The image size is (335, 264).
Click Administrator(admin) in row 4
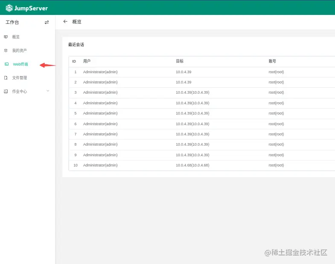pos(100,103)
